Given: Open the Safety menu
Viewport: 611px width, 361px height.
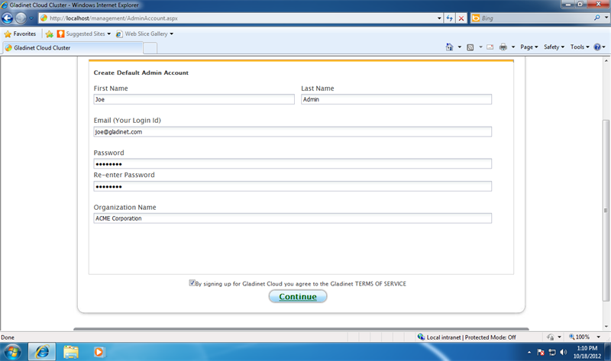Looking at the screenshot, I should click(x=554, y=47).
